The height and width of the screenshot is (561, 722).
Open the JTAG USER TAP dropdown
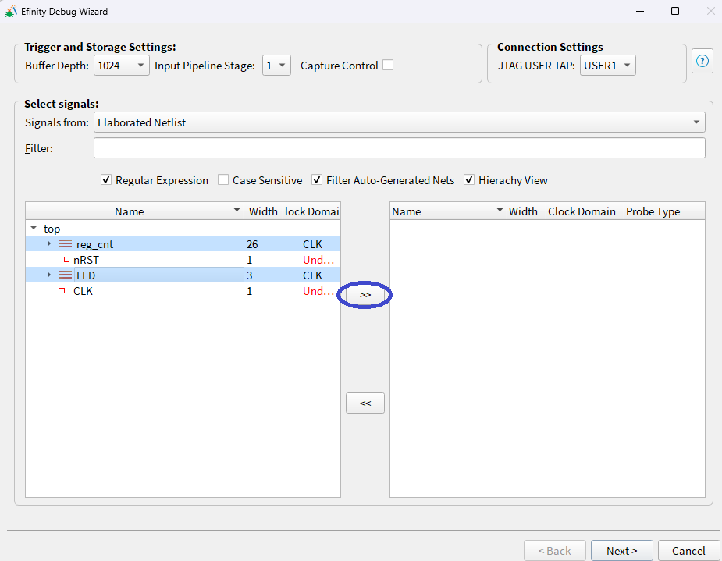click(x=608, y=66)
